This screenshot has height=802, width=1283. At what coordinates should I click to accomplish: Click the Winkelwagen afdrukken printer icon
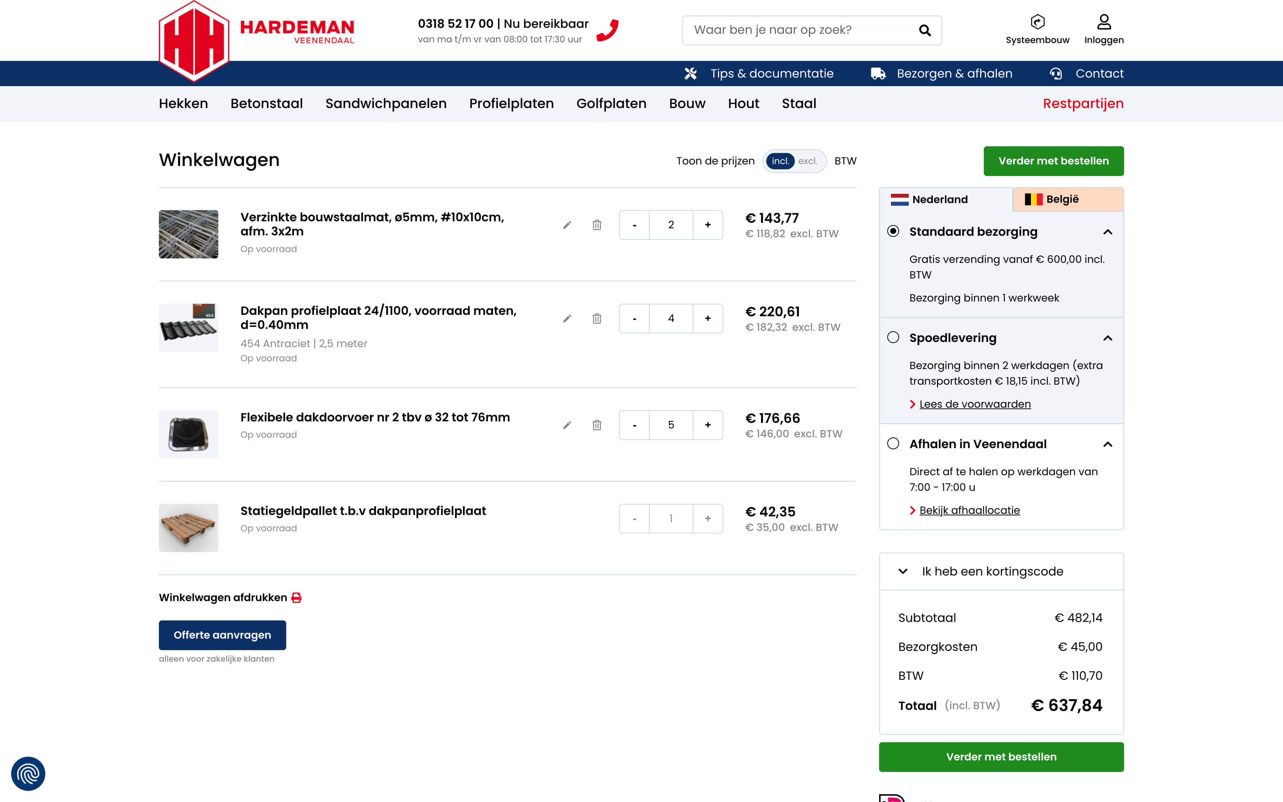pos(296,598)
